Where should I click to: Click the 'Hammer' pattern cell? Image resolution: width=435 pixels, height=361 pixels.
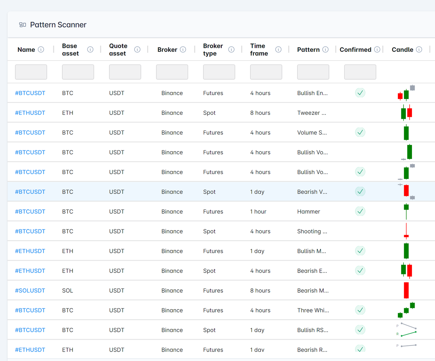(x=309, y=211)
